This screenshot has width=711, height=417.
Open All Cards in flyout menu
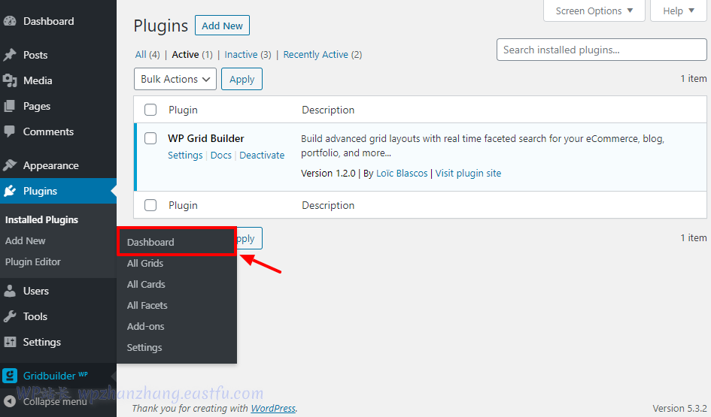point(145,284)
